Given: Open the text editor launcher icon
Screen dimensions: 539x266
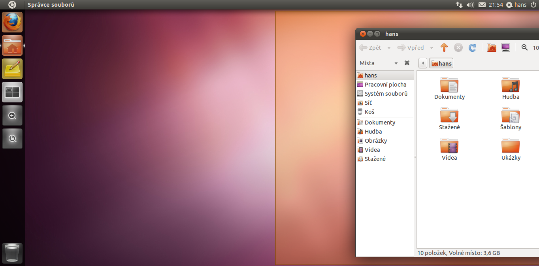Looking at the screenshot, I should (x=13, y=69).
